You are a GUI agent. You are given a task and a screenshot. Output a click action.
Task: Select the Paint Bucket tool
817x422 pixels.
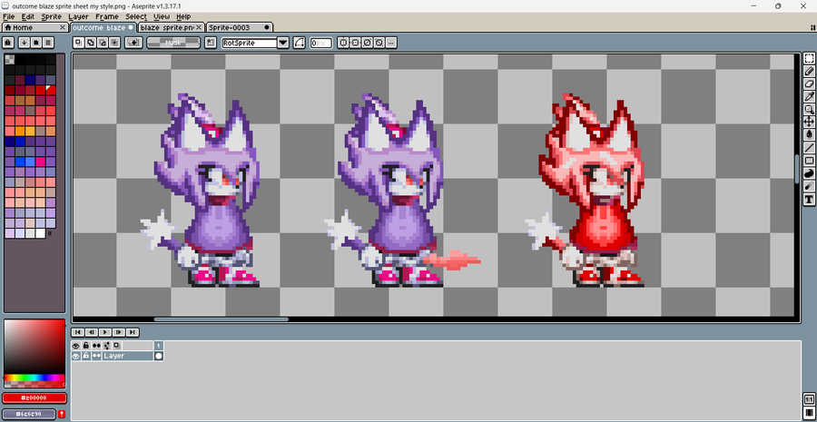(x=809, y=134)
